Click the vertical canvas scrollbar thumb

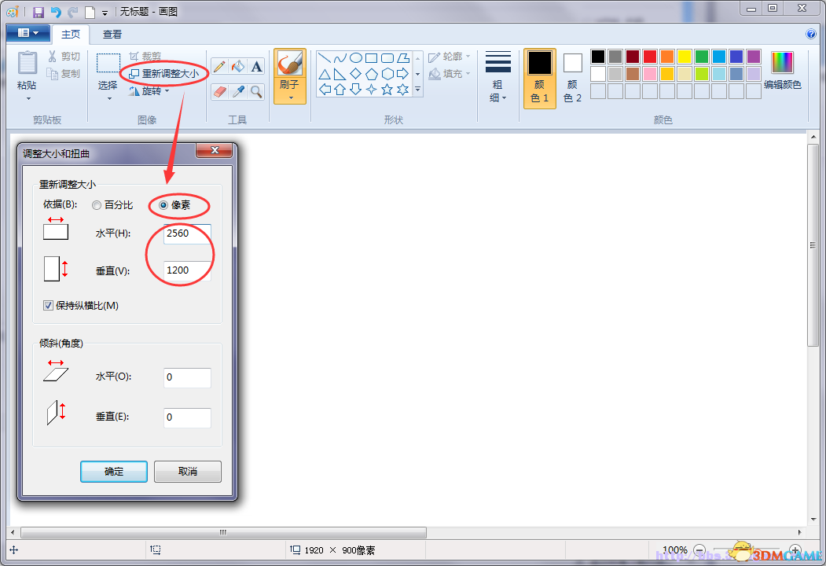pyautogui.click(x=813, y=245)
